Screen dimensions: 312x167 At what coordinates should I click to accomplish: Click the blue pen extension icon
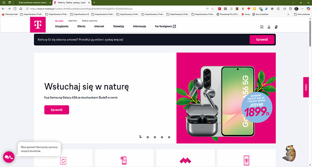tap(266, 9)
